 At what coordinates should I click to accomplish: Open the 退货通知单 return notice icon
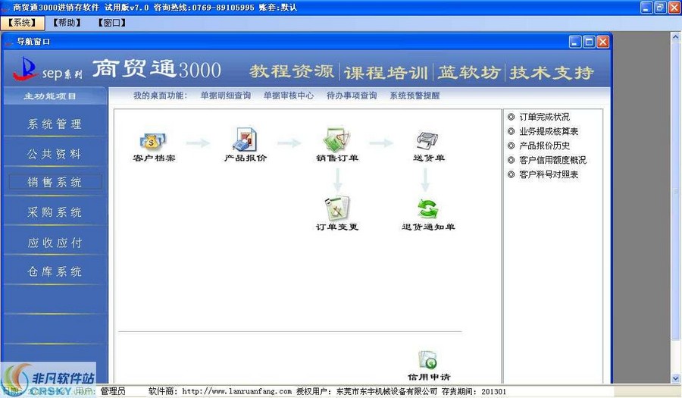click(x=428, y=209)
